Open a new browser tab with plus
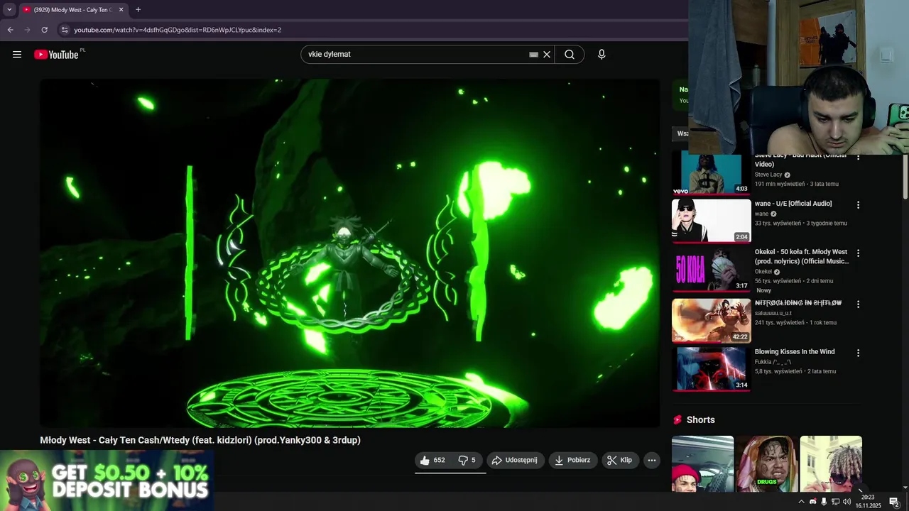 tap(138, 10)
